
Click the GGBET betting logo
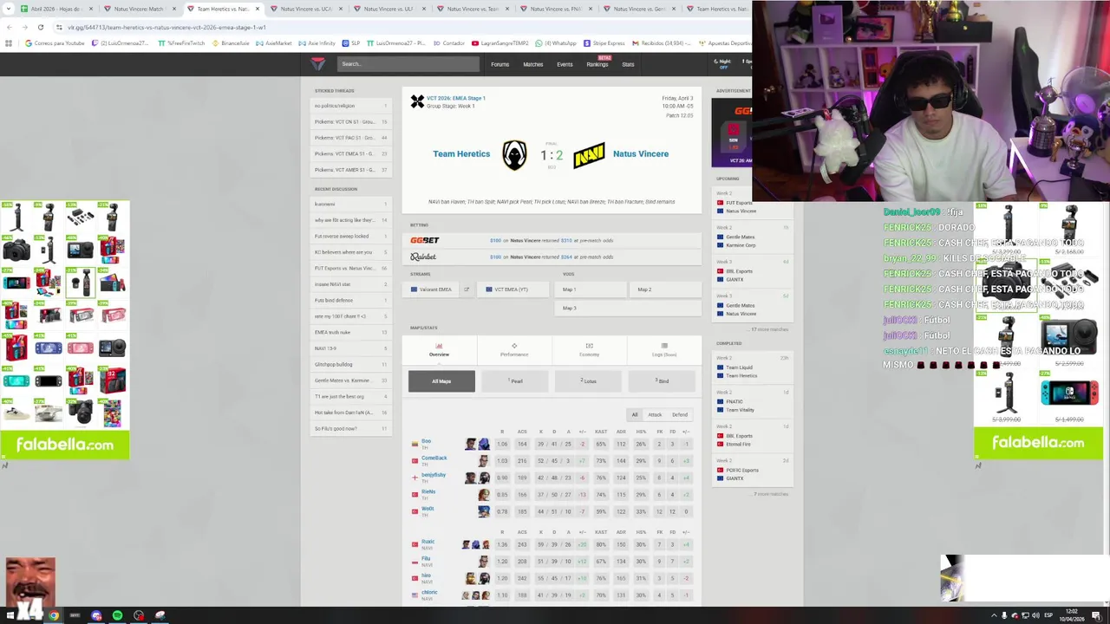pyautogui.click(x=425, y=240)
